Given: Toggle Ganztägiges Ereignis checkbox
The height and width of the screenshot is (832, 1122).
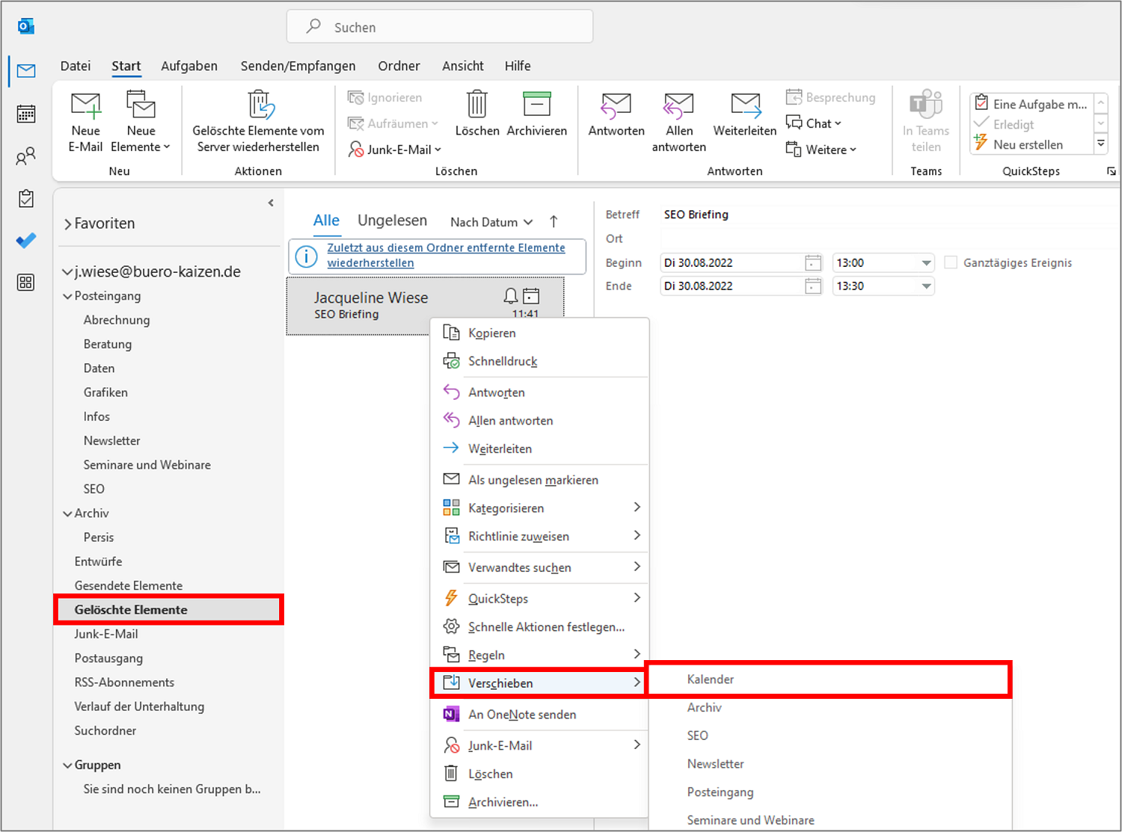Looking at the screenshot, I should pyautogui.click(x=951, y=262).
